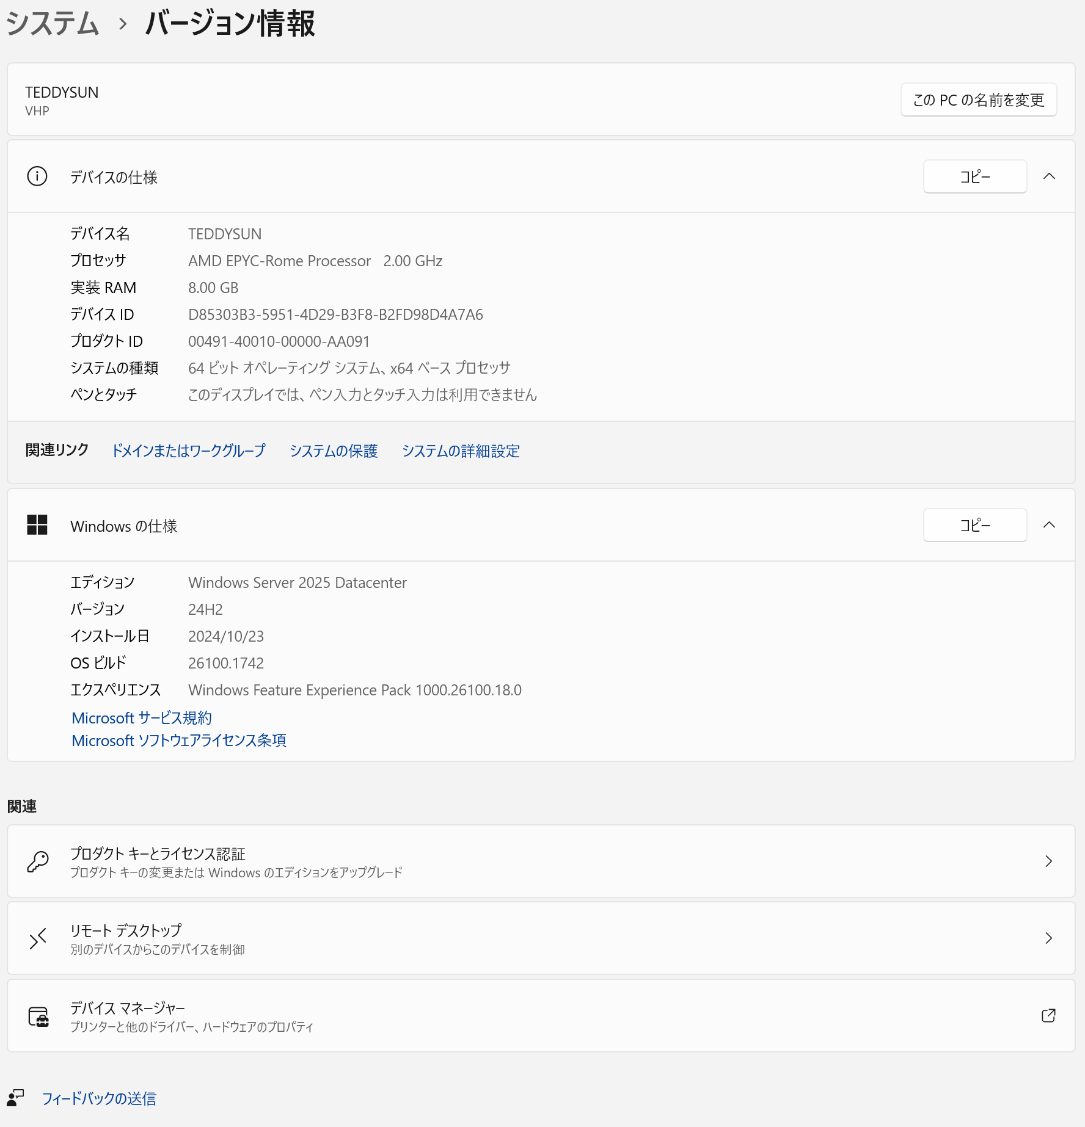The height and width of the screenshot is (1127, 1085).
Task: Click the breadcrumb separator chevron
Action: point(123,24)
